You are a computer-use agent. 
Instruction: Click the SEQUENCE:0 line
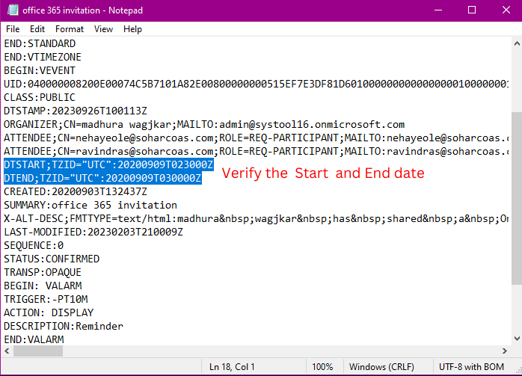click(x=34, y=246)
